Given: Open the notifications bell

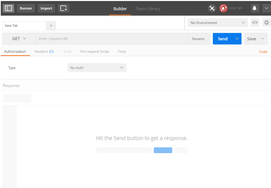Looking at the screenshot, I should tap(255, 8).
